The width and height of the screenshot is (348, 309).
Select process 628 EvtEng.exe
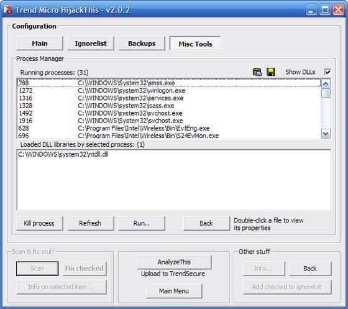tap(169, 128)
